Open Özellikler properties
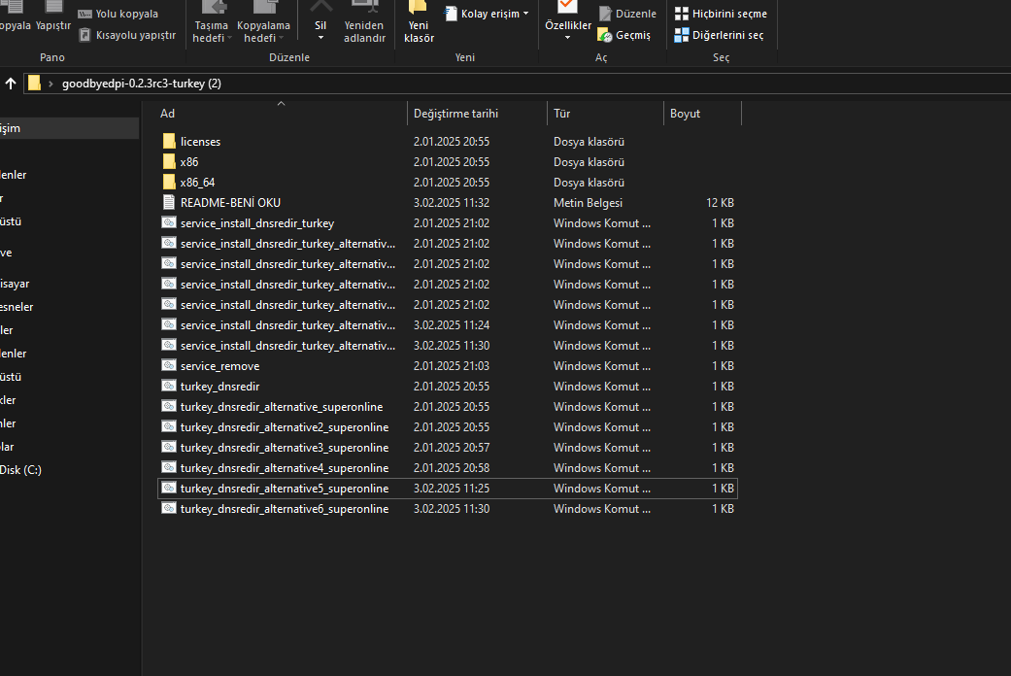The image size is (1011, 676). (x=567, y=19)
